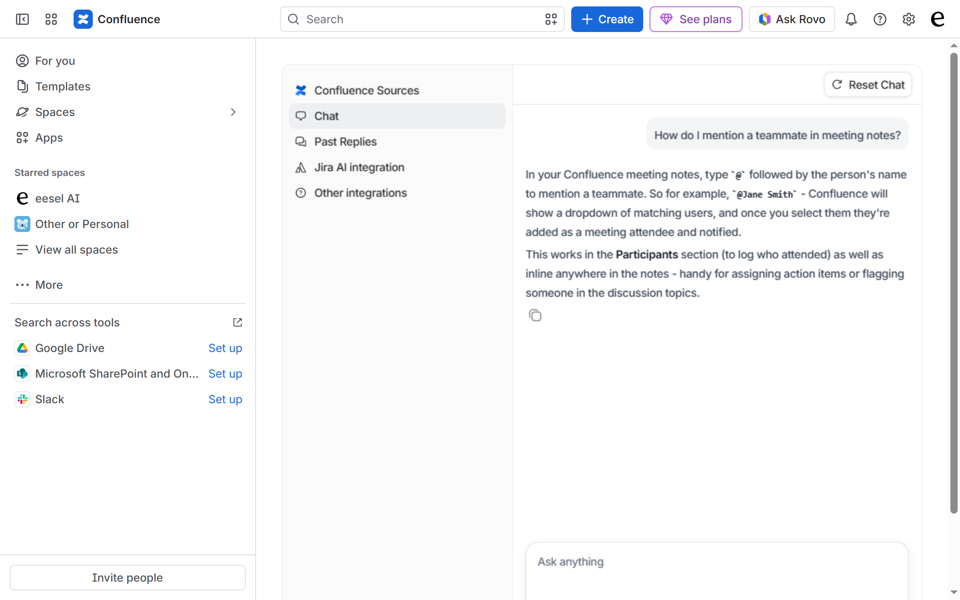The height and width of the screenshot is (600, 960).
Task: Click the Ask anything input box
Action: tap(717, 571)
